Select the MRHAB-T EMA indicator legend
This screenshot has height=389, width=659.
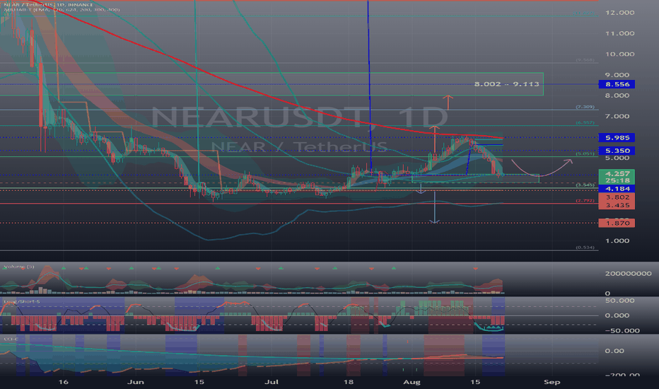tap(62, 9)
